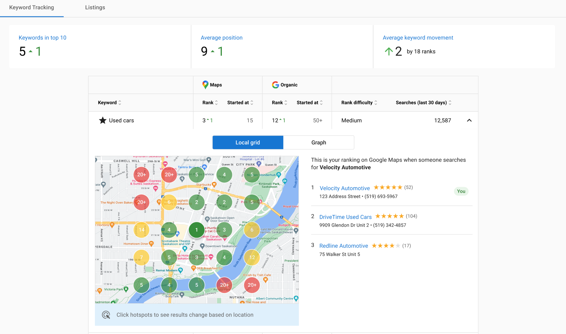Viewport: 566px width, 334px height.
Task: Click the hotspot cursor icon below the map
Action: point(106,315)
